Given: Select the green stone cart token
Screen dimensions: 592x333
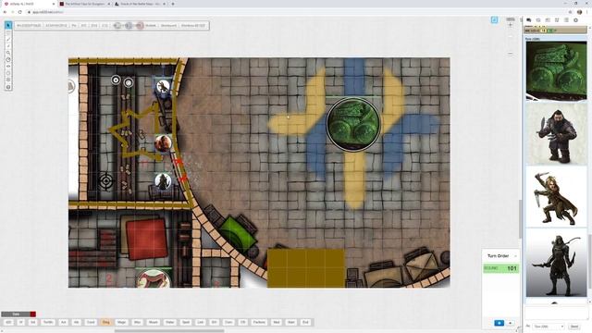Looking at the screenshot, I should (x=353, y=124).
